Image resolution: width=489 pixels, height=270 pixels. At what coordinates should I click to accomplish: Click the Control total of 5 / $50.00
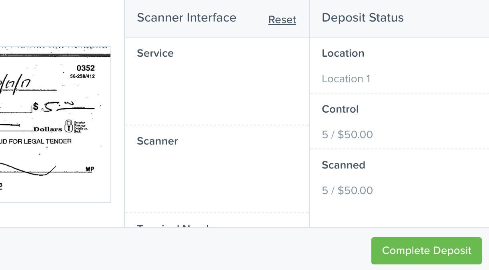point(347,135)
